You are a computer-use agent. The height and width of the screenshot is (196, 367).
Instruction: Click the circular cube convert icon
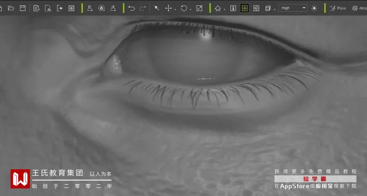pyautogui.click(x=102, y=8)
